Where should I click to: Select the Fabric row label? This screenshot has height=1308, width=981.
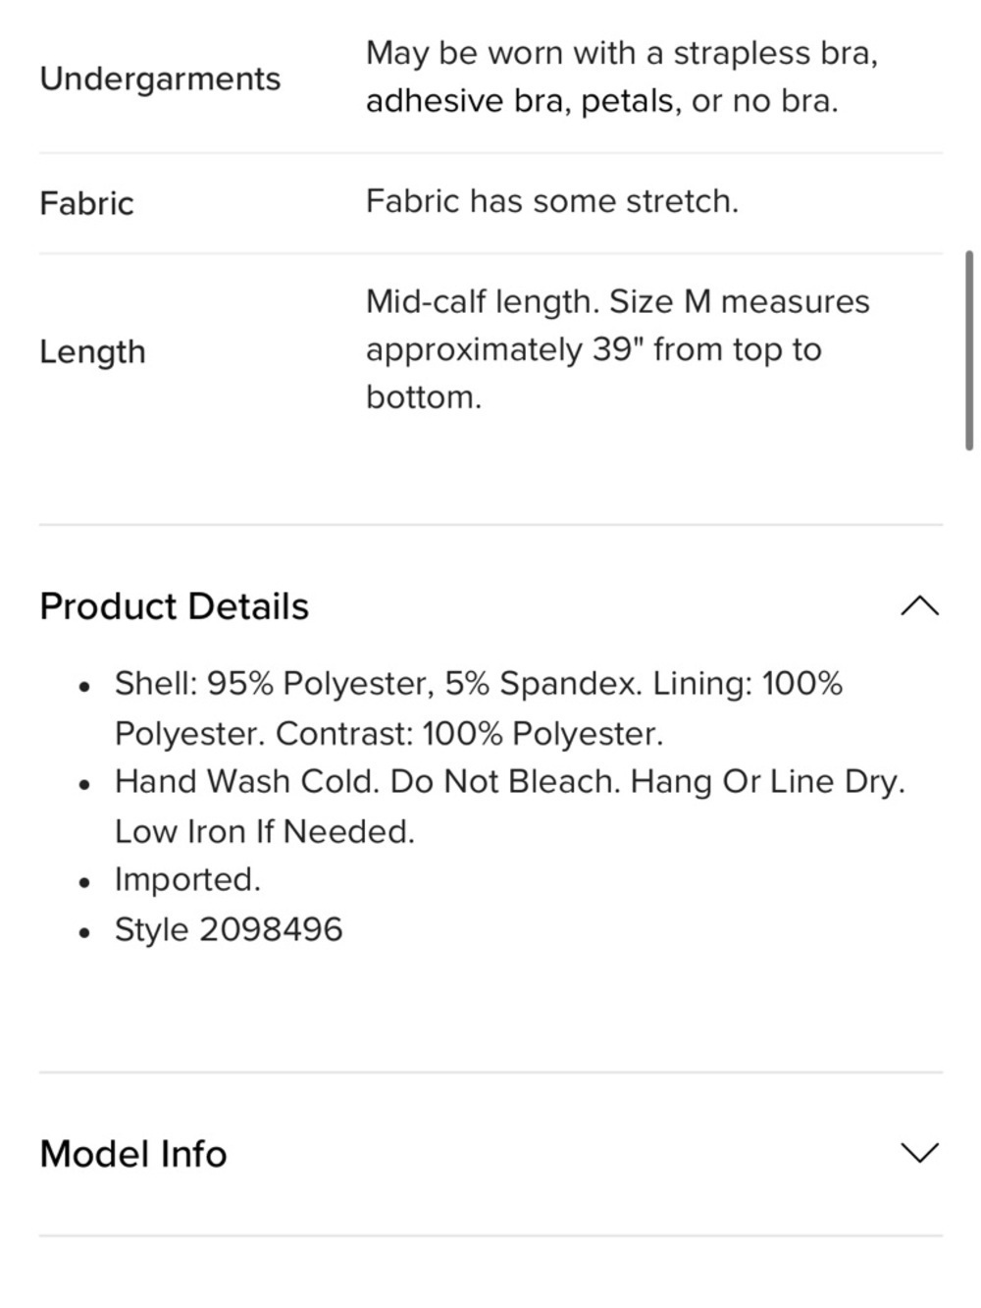(86, 203)
